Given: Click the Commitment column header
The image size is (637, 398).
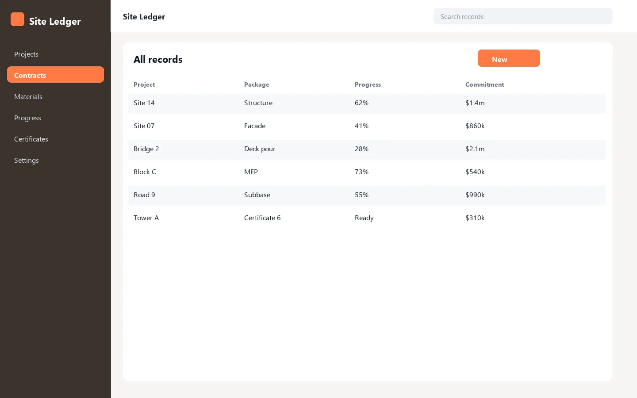Looking at the screenshot, I should 484,84.
